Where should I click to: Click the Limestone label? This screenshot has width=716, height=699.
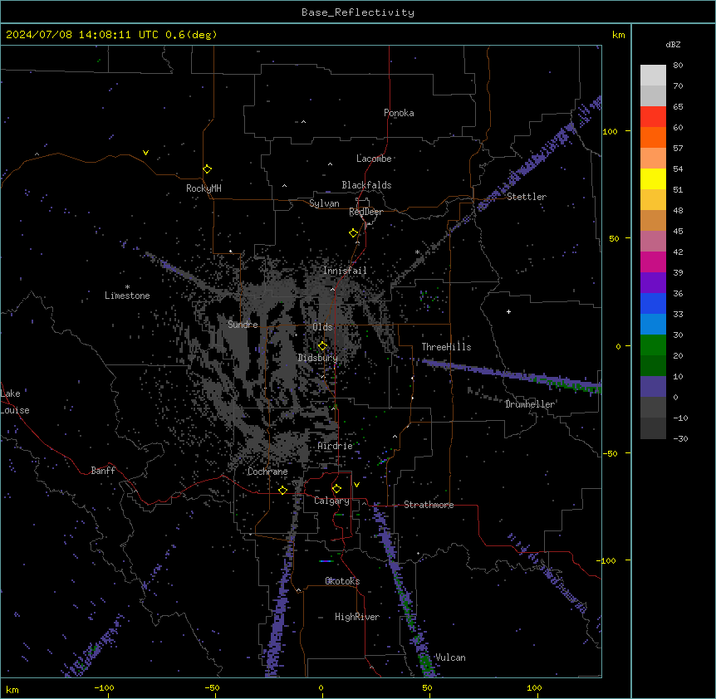coord(127,296)
